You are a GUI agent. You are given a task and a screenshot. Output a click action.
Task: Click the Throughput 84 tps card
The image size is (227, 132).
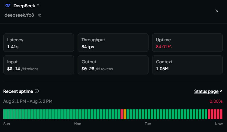coord(113,43)
